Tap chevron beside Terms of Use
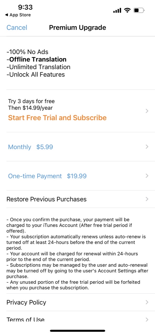 click(x=147, y=320)
